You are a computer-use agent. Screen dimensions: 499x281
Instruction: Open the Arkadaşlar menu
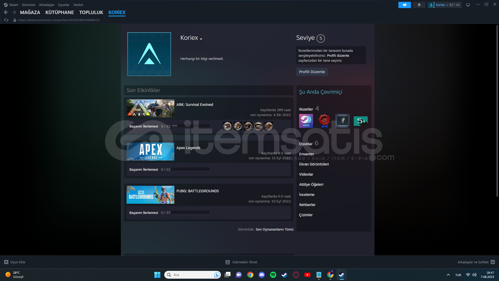tap(47, 5)
